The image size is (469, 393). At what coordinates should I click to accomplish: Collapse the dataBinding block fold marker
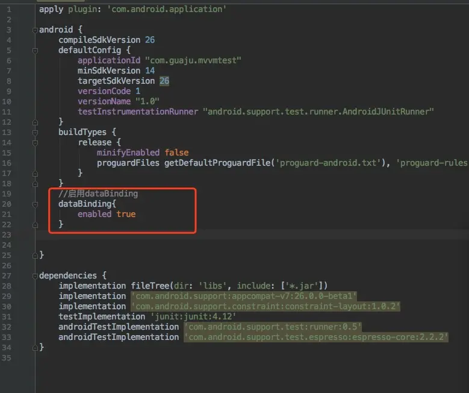pyautogui.click(x=35, y=204)
